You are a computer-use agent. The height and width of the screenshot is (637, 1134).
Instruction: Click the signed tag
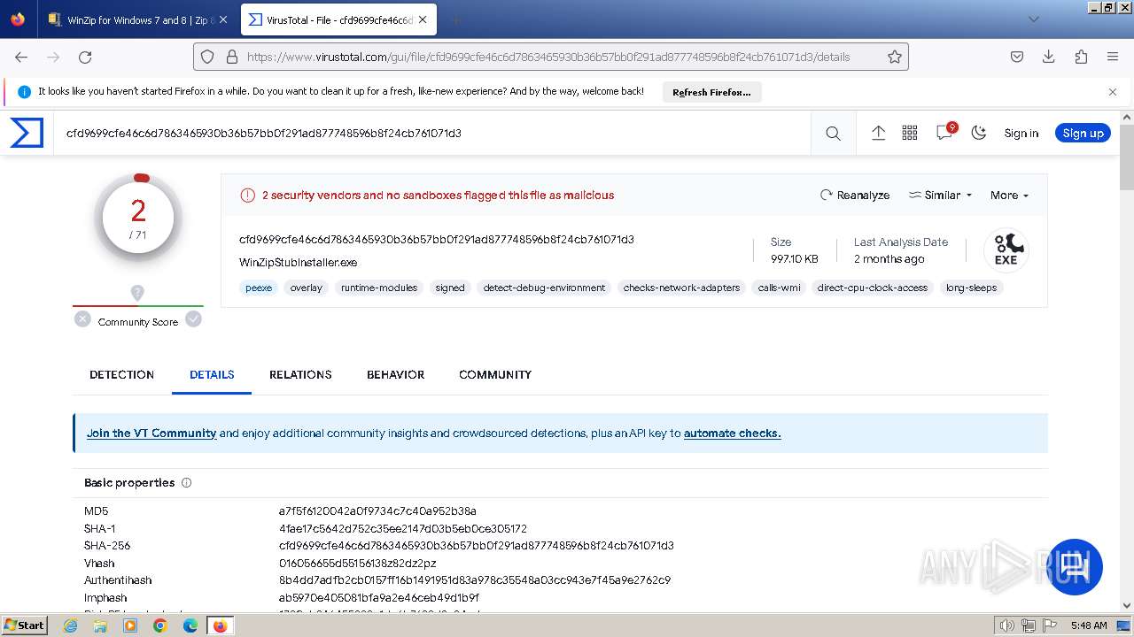450,288
